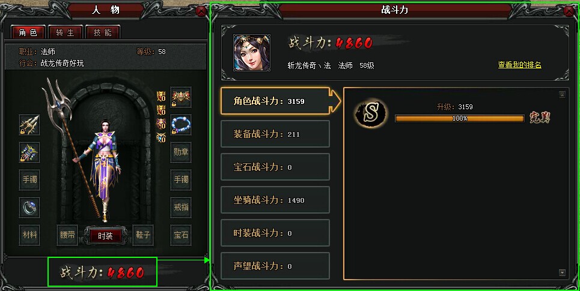Click the scroll down arrow in details panel

562,273
